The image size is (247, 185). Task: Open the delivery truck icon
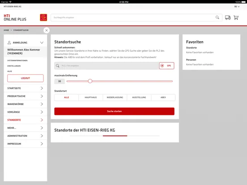coord(228,17)
